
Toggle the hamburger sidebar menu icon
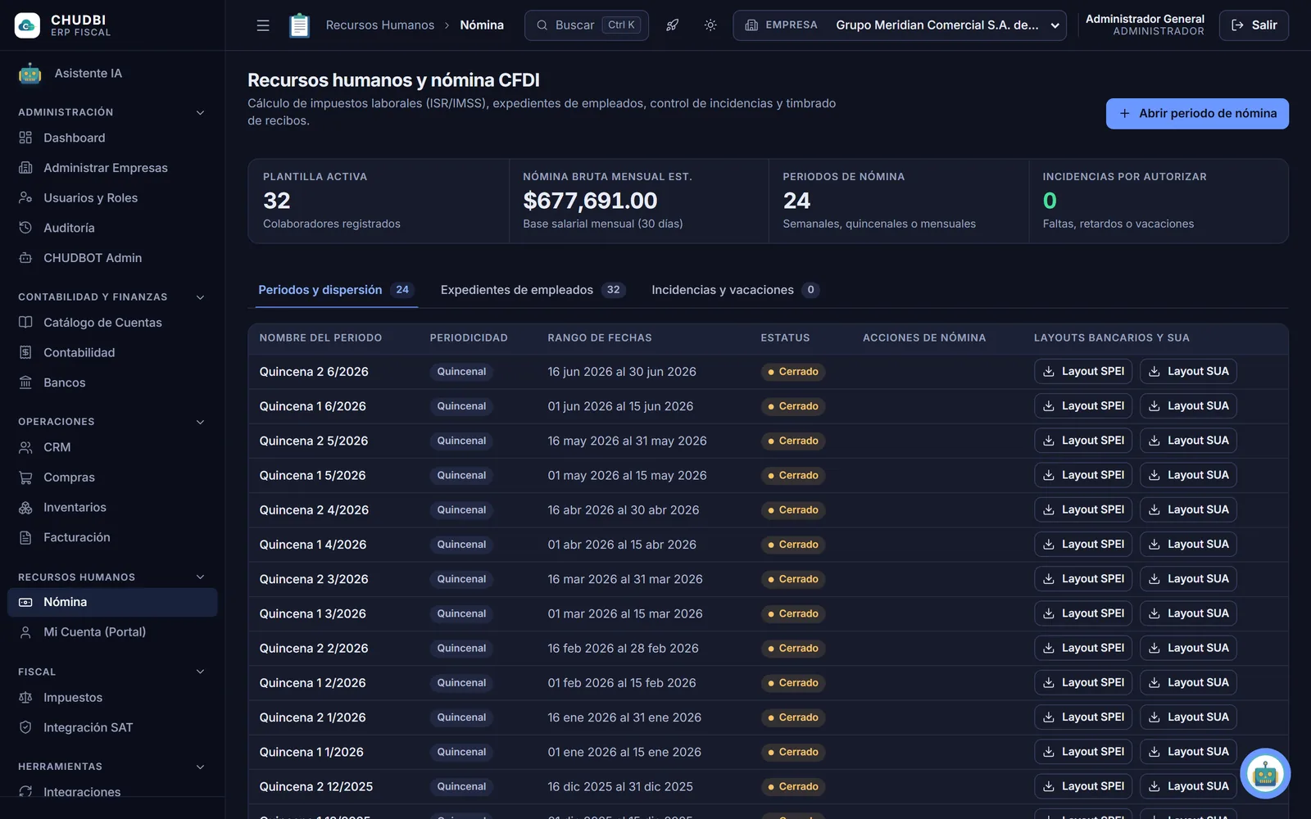coord(263,25)
